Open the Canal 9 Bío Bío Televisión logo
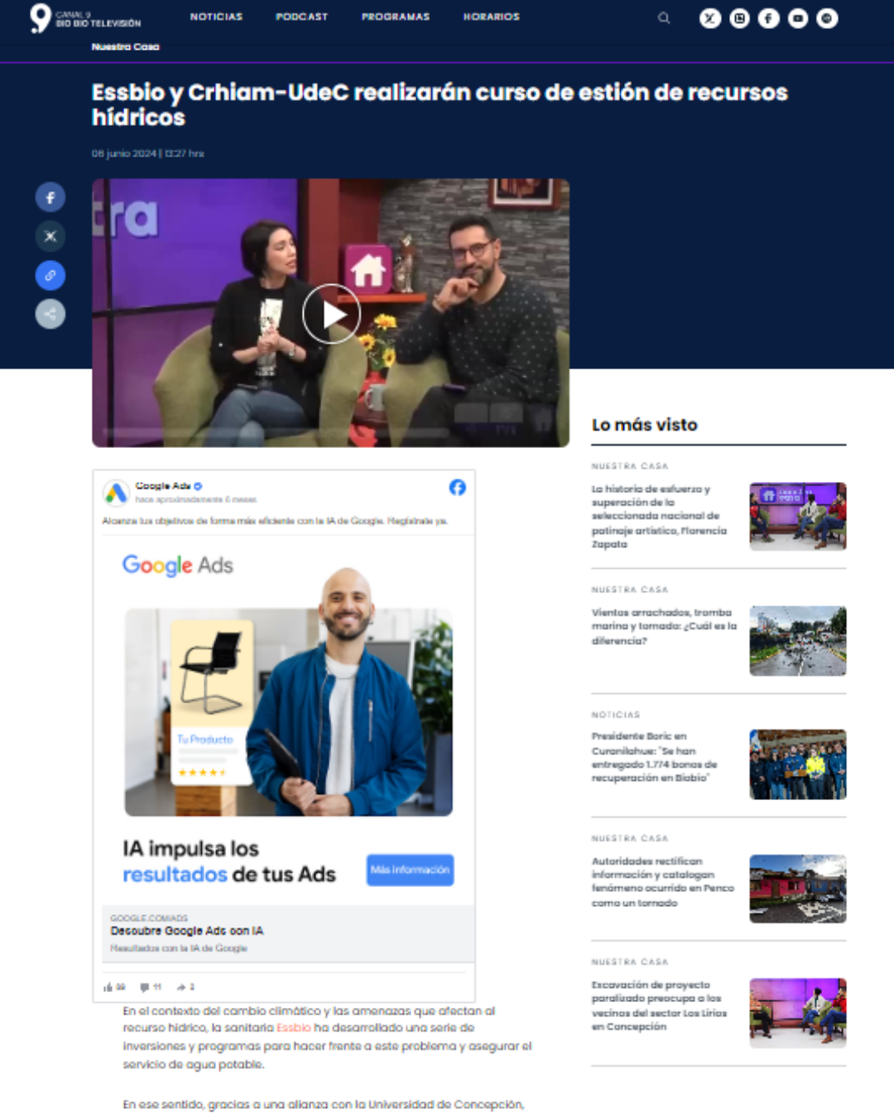Viewport: 894px width, 1118px height. point(85,18)
